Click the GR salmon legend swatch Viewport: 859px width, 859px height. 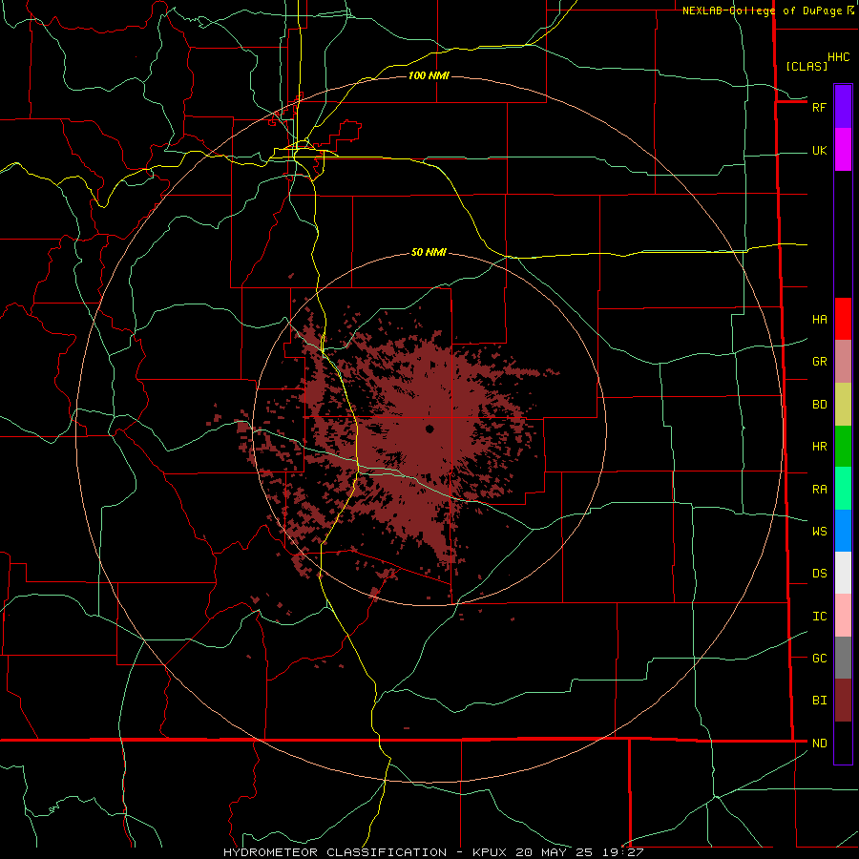coord(843,362)
